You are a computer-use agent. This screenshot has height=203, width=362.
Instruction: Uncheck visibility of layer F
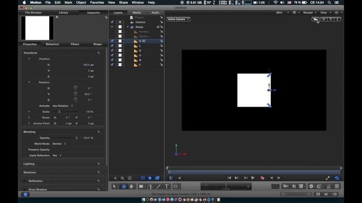point(112,65)
